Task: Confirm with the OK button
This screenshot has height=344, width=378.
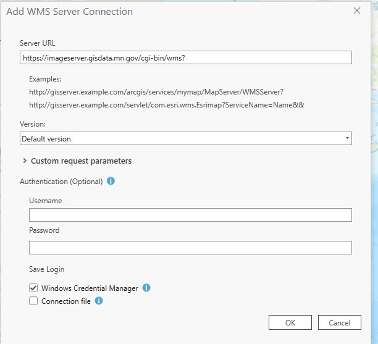Action: 290,322
